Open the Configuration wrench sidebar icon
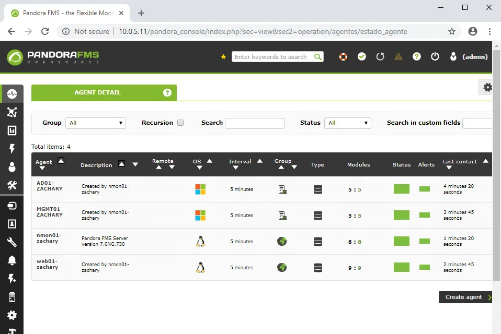 12,242
